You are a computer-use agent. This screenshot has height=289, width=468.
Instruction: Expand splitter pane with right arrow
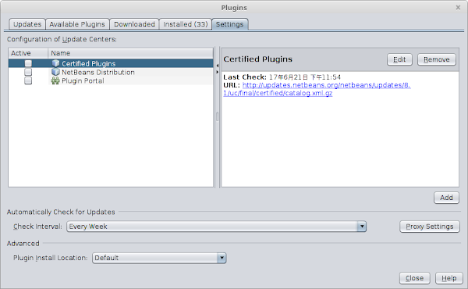point(218,72)
